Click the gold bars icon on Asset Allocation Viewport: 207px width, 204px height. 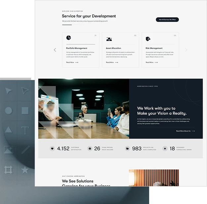(109, 39)
